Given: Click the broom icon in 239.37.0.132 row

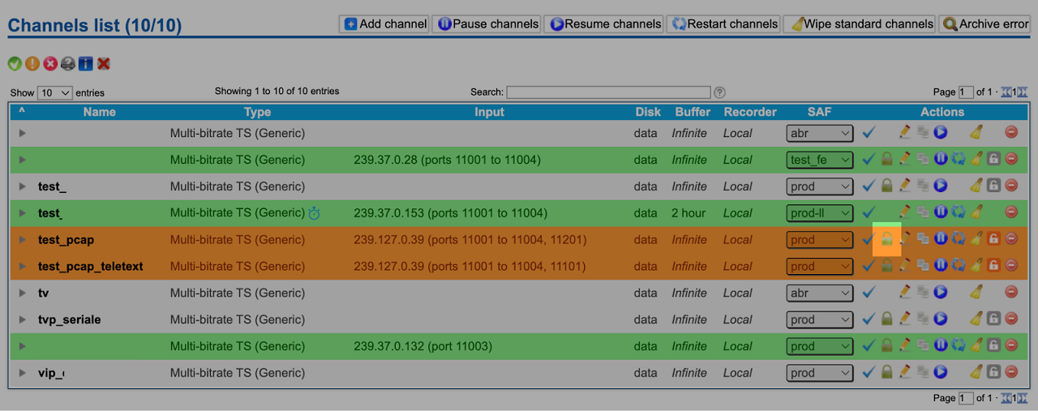Looking at the screenshot, I should point(976,346).
